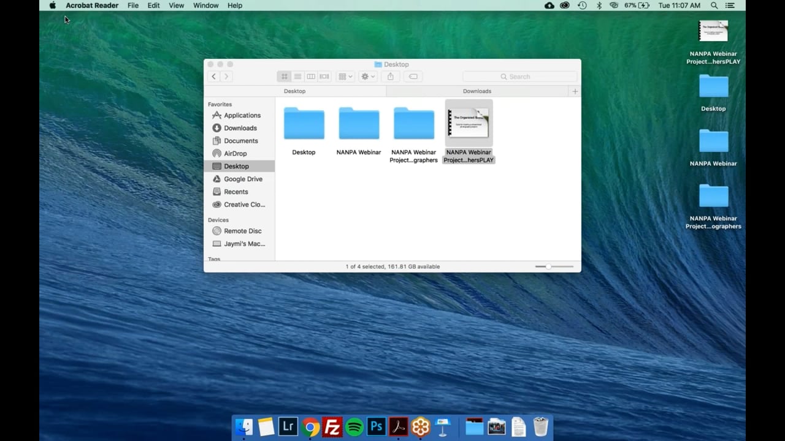Screen dimensions: 785x441
Task: Switch Finder to Cover Flow view
Action: click(x=324, y=77)
